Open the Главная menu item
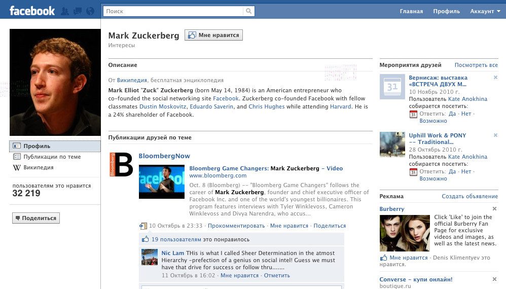This screenshot has width=506, height=289. [411, 11]
